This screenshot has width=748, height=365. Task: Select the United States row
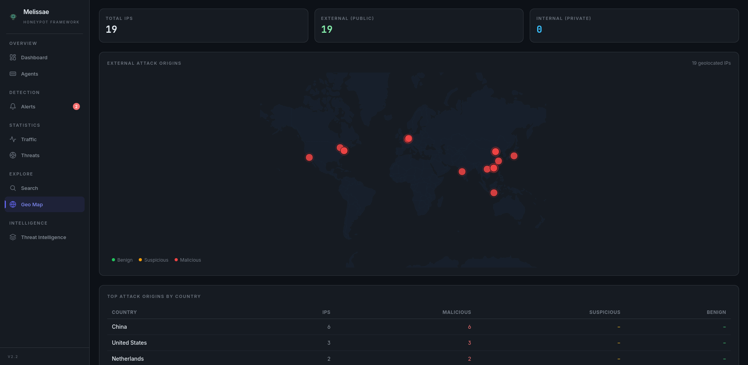click(x=419, y=343)
